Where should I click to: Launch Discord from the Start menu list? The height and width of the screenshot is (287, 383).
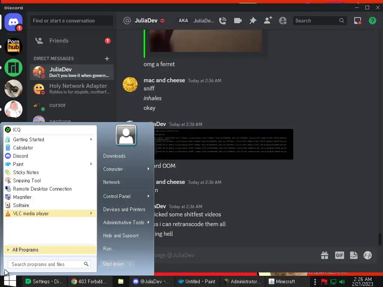tap(50, 156)
